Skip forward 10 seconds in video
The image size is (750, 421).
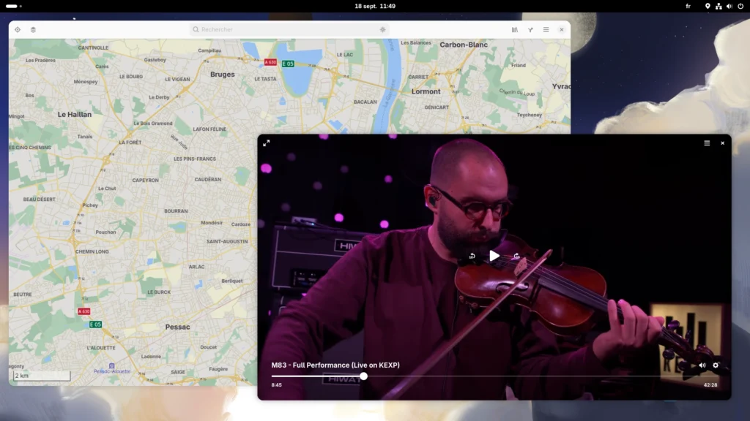[516, 257]
